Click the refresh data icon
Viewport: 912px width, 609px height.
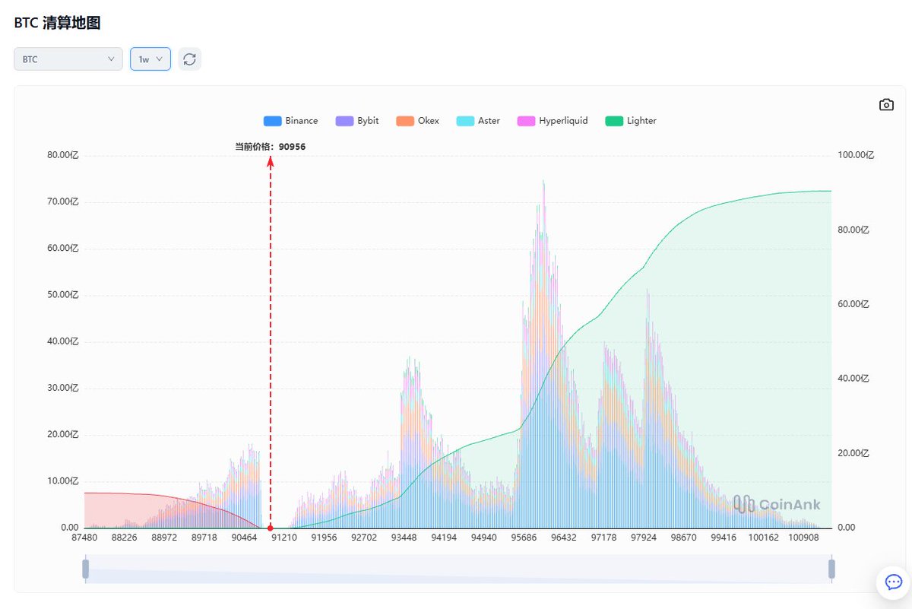pyautogui.click(x=189, y=59)
